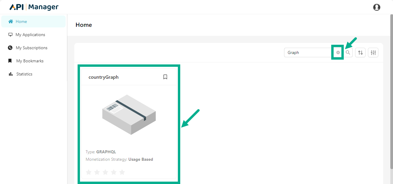Go to Home in the sidebar

[x=21, y=21]
